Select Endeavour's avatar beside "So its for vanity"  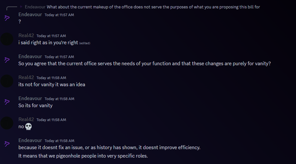[x=7, y=102]
